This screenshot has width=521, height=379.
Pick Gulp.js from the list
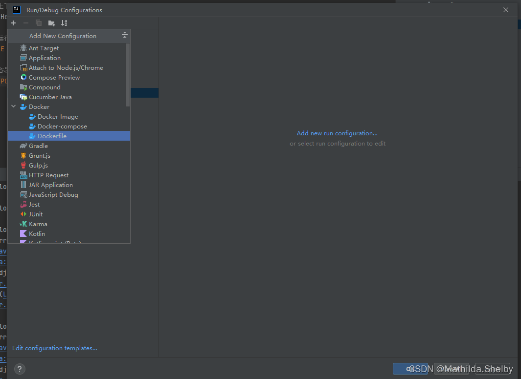[69, 166]
